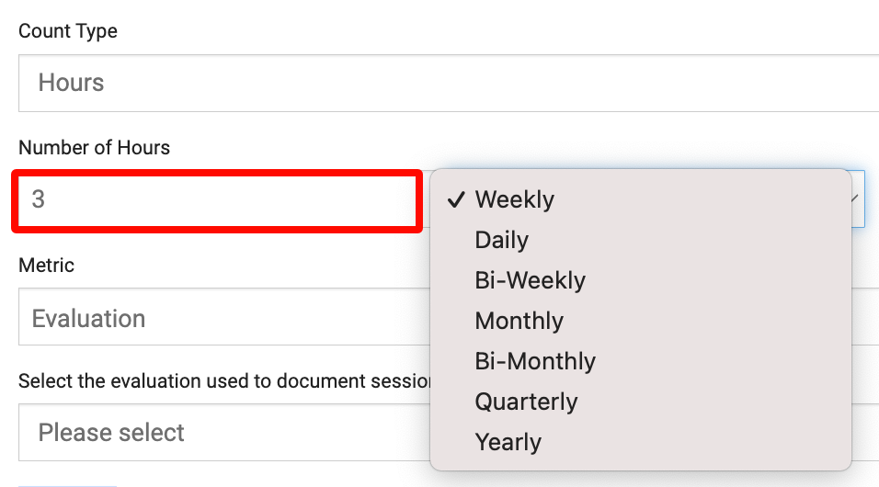Click the value 3 in hours field
This screenshot has width=879, height=487.
[39, 199]
